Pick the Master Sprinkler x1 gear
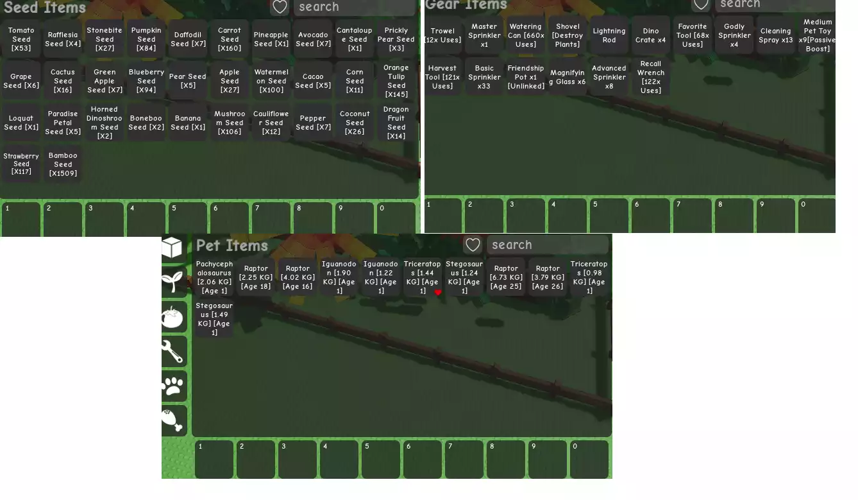The height and width of the screenshot is (500, 858). pos(484,36)
